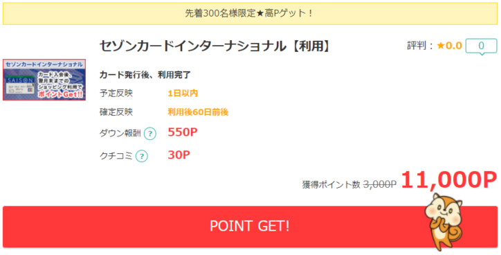Click the ダウン報酬 label
This screenshot has width=501, height=255.
(x=120, y=134)
